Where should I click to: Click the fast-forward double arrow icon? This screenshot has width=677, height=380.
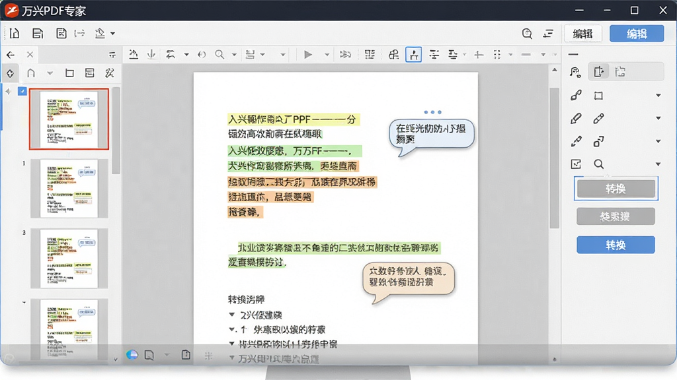pyautogui.click(x=345, y=54)
